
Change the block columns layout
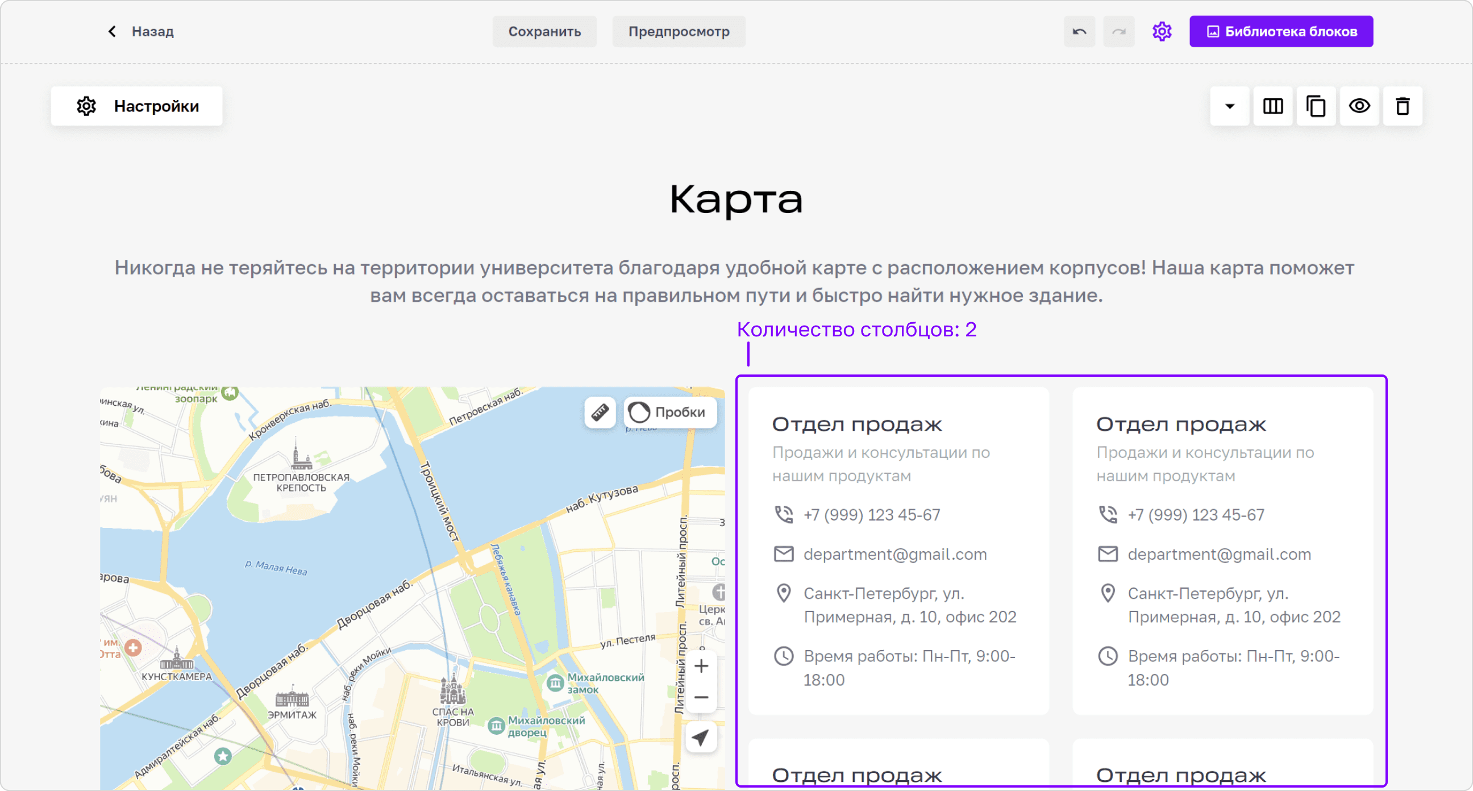(x=1273, y=106)
